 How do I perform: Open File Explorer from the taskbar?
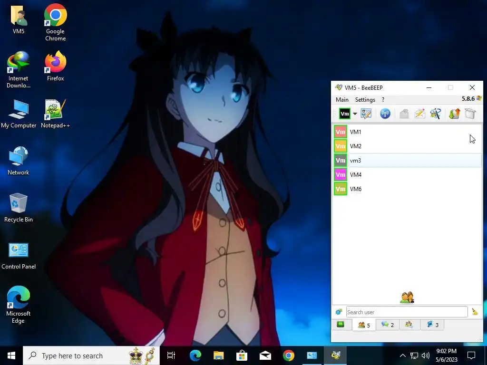pos(219,355)
